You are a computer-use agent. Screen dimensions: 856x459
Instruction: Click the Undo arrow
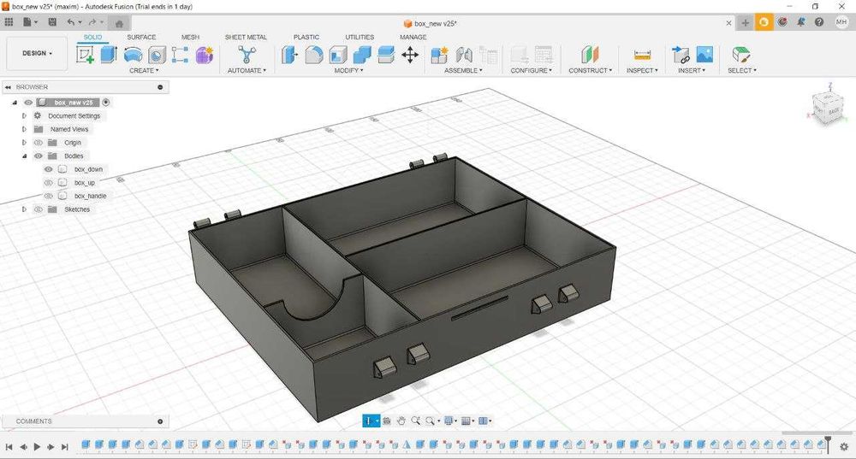(70, 22)
